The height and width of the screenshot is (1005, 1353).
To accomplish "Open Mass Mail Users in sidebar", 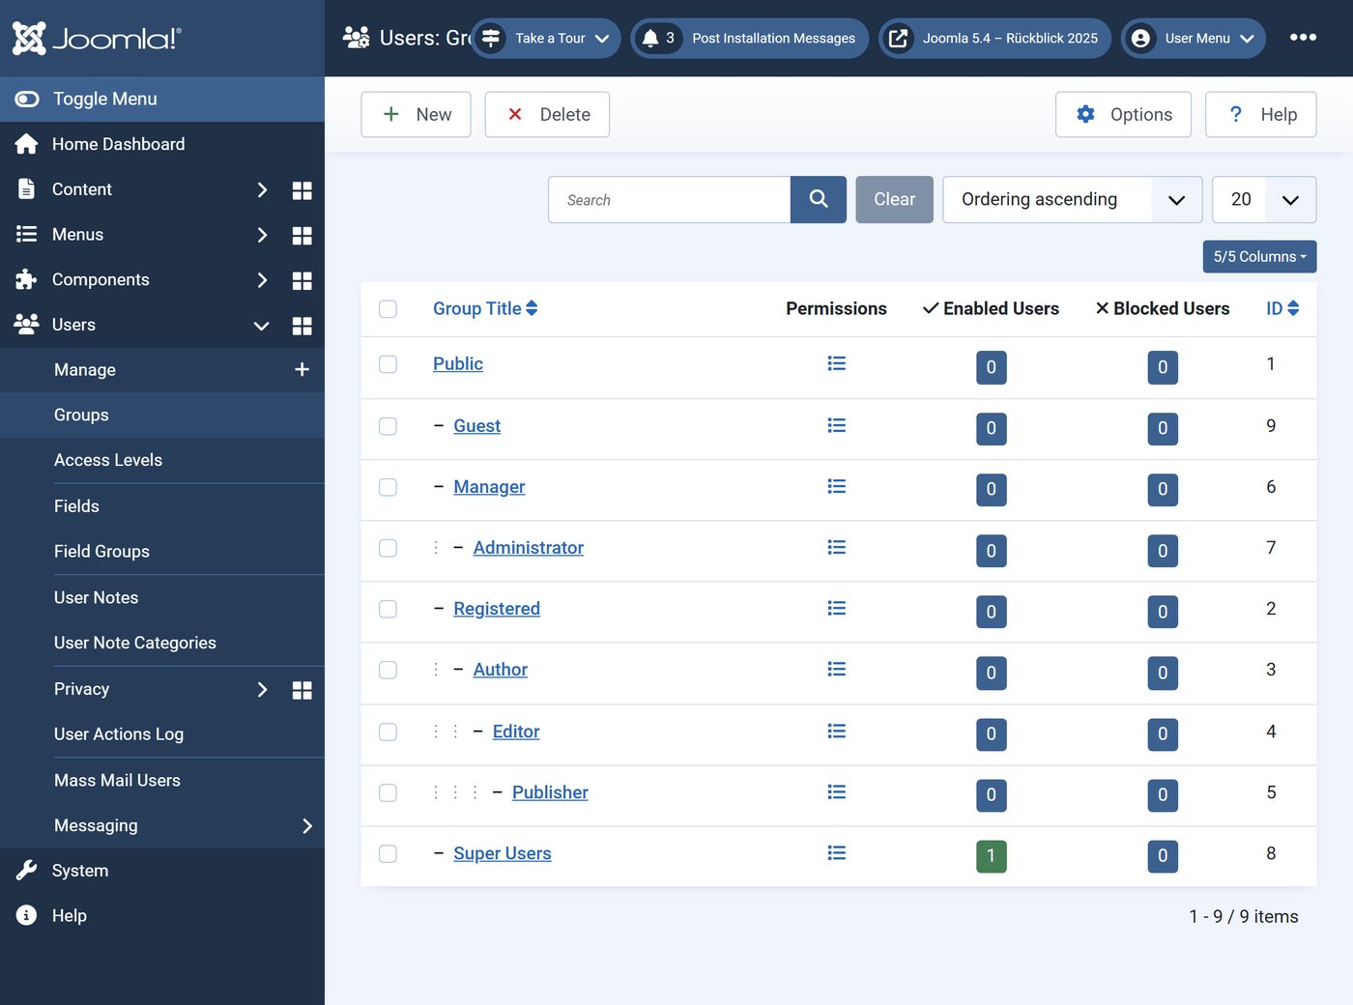I will (162, 780).
